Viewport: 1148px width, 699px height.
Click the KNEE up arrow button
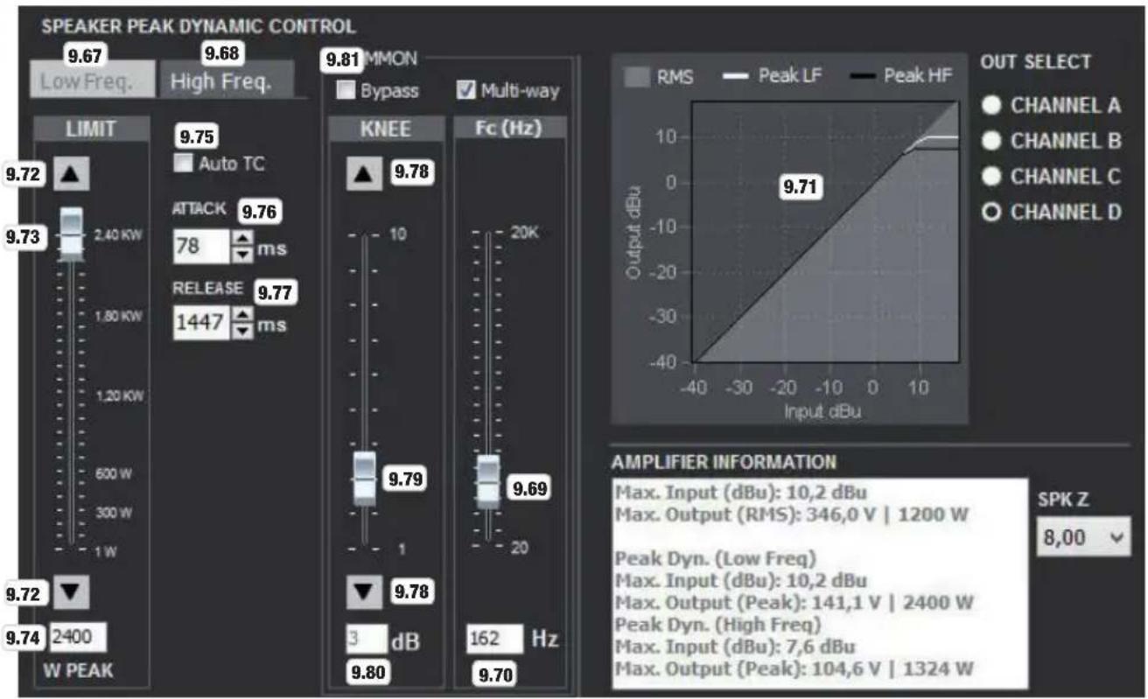[x=367, y=175]
